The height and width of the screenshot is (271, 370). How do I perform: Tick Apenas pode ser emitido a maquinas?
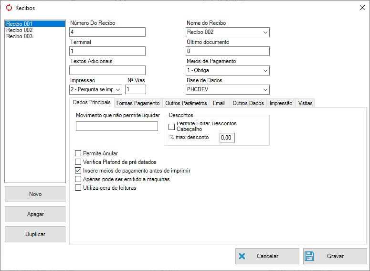[x=78, y=179]
